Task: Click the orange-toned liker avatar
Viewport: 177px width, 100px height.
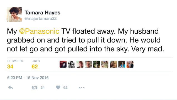Action: [x=130, y=64]
